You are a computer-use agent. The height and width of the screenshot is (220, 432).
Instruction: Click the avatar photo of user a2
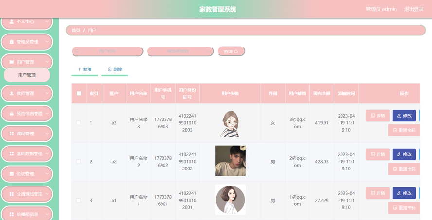coord(230,161)
